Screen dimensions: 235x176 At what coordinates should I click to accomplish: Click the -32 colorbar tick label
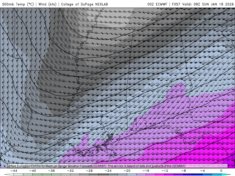pos(70,171)
